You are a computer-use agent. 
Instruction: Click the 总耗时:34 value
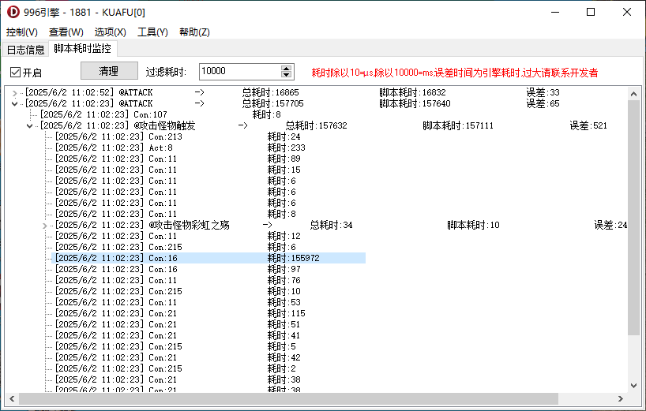point(331,225)
